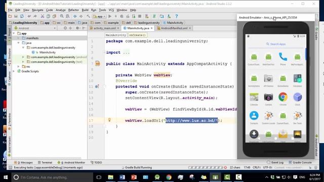The height and width of the screenshot is (182, 324).
Task: Click the lightbulb quick-fix icon on line 17
Action: pyautogui.click(x=109, y=120)
